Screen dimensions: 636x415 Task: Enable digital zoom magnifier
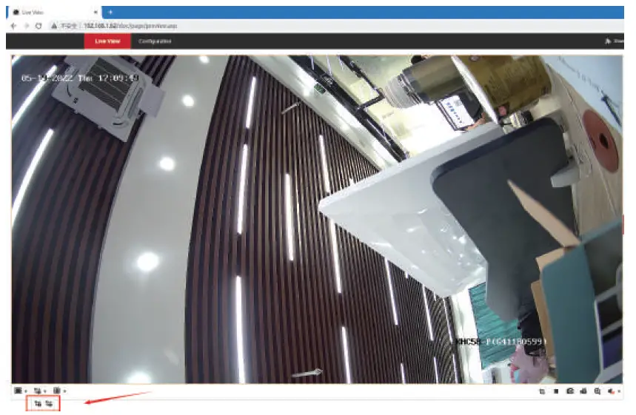click(x=597, y=391)
